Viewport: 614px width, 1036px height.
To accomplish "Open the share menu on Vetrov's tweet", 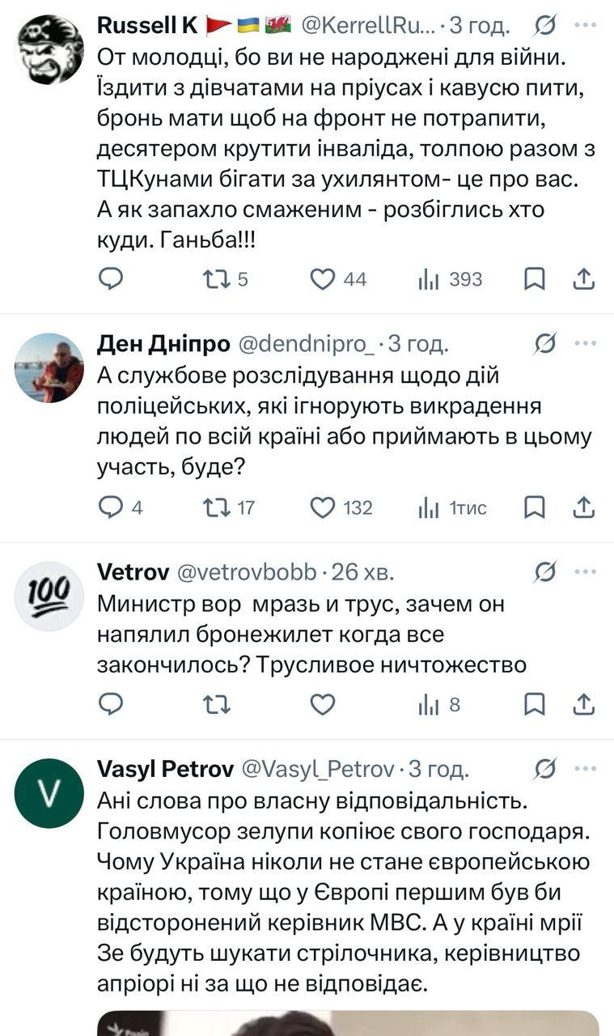I will click(x=584, y=704).
